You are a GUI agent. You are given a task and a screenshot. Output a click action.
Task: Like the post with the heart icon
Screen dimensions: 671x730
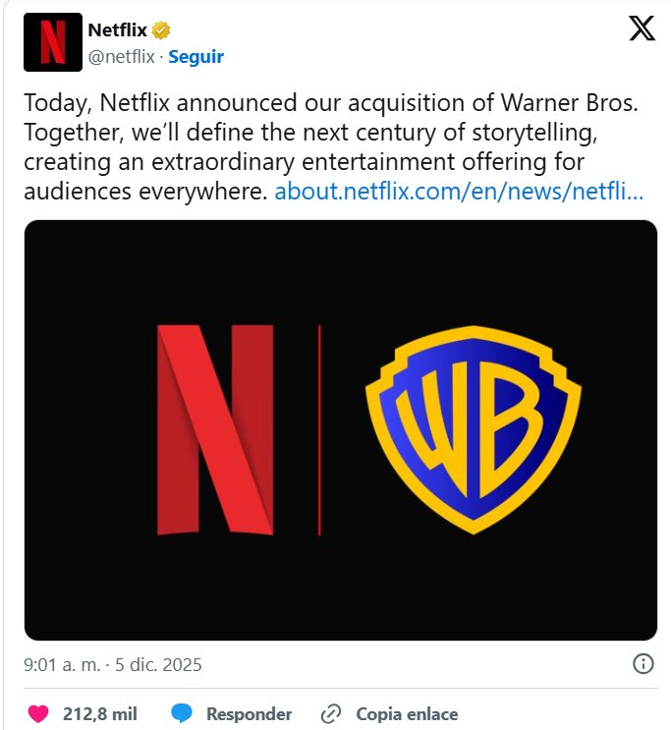[37, 713]
